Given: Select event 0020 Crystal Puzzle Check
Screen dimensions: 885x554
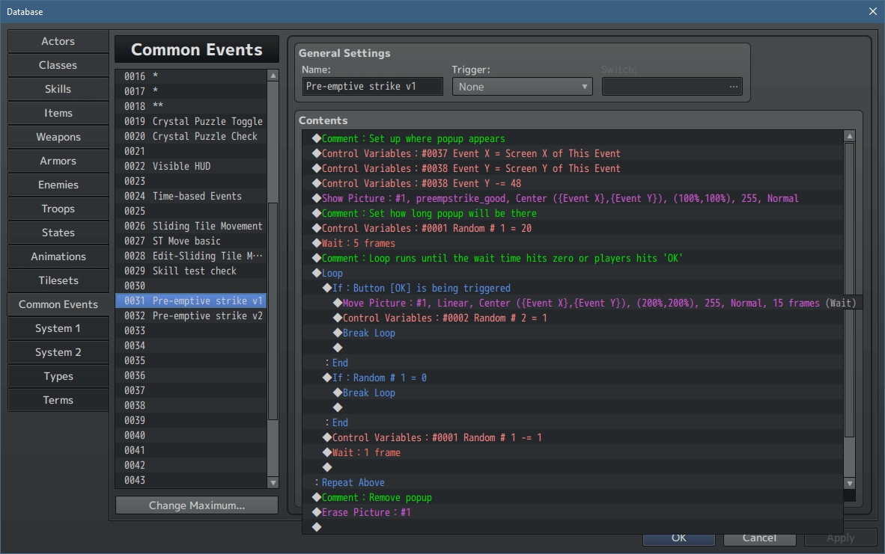Looking at the screenshot, I should (191, 136).
